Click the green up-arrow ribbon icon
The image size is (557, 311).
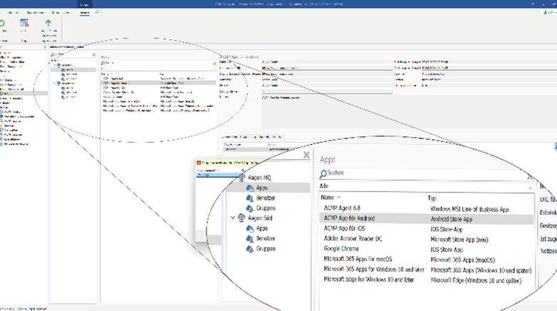point(48,23)
